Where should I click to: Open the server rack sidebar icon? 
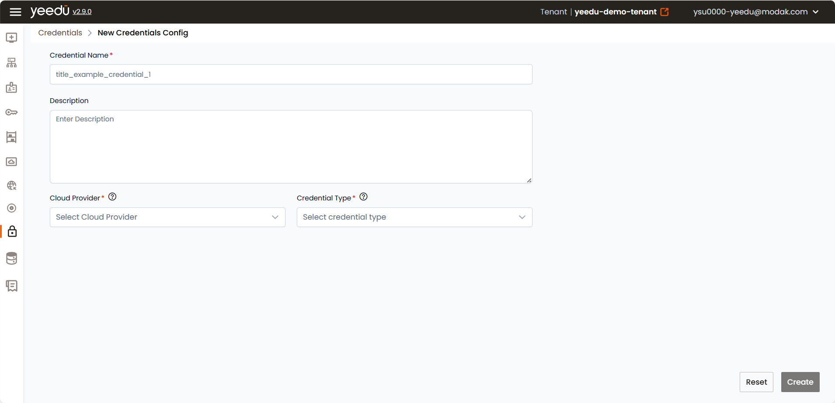[x=12, y=137]
